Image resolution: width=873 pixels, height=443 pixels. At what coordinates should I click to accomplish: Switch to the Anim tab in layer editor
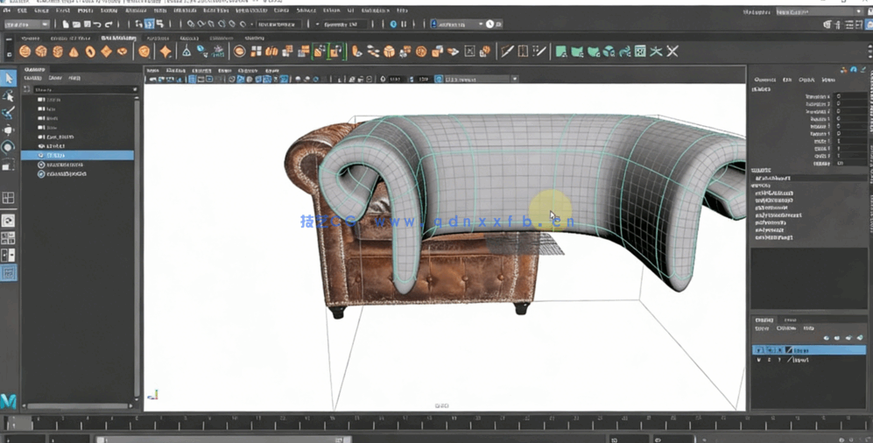[x=791, y=320]
